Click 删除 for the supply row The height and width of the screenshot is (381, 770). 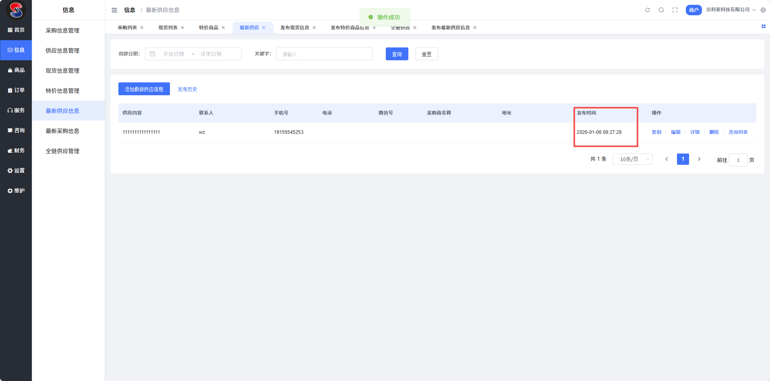pos(714,132)
